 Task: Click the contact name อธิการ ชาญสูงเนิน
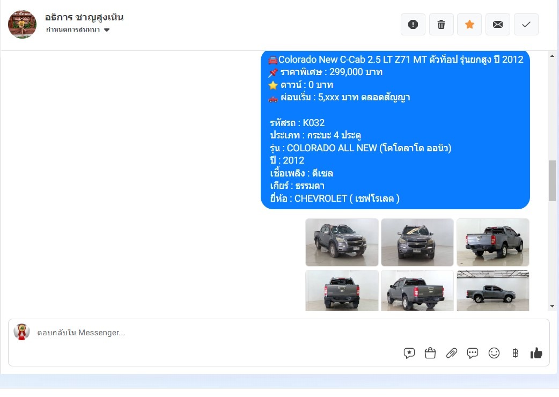pos(84,17)
